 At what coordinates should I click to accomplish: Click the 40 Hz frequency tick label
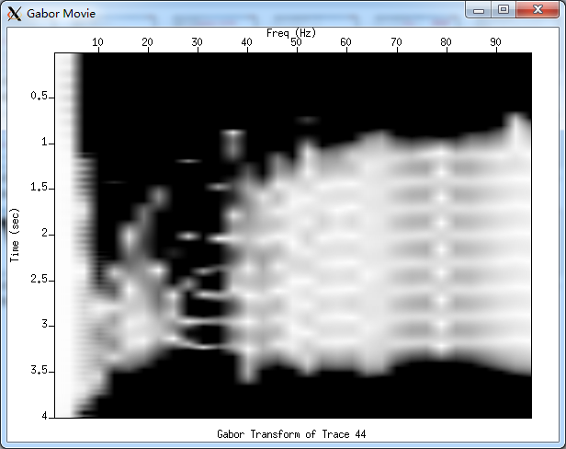tap(246, 42)
